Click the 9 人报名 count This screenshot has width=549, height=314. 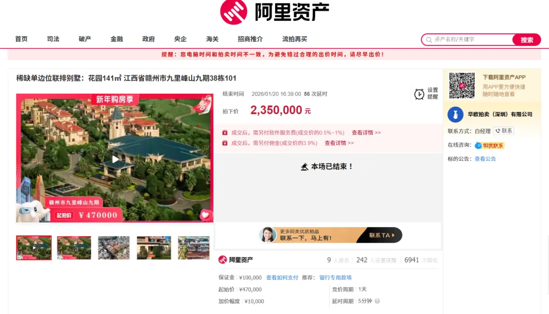coord(338,260)
